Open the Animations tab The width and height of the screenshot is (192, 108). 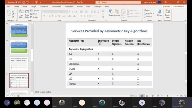point(56,7)
